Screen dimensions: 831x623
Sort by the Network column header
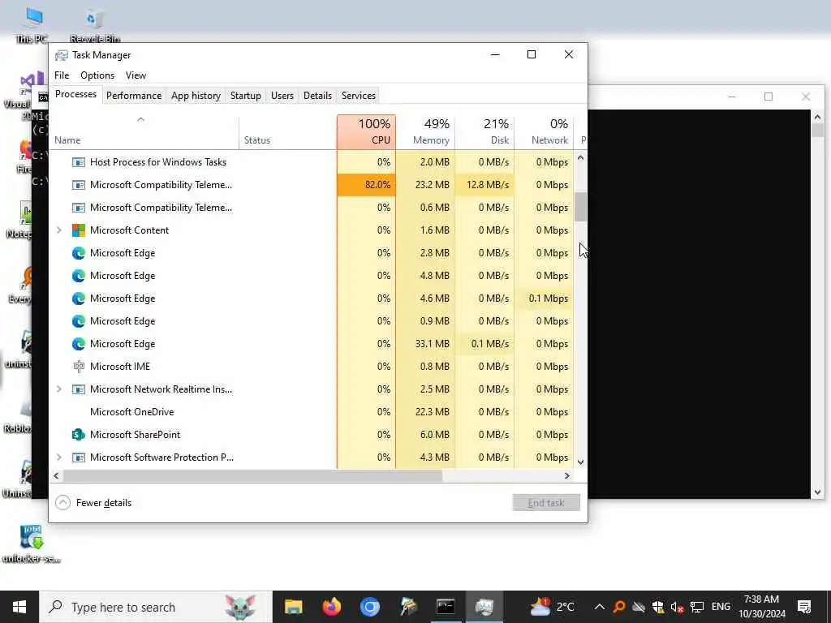[545, 132]
